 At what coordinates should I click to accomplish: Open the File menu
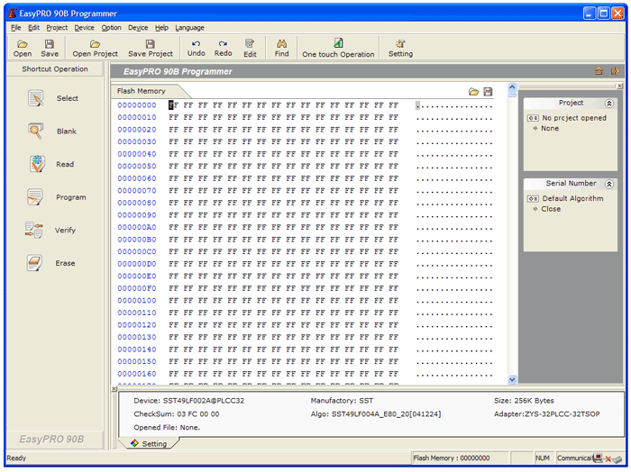click(x=16, y=28)
